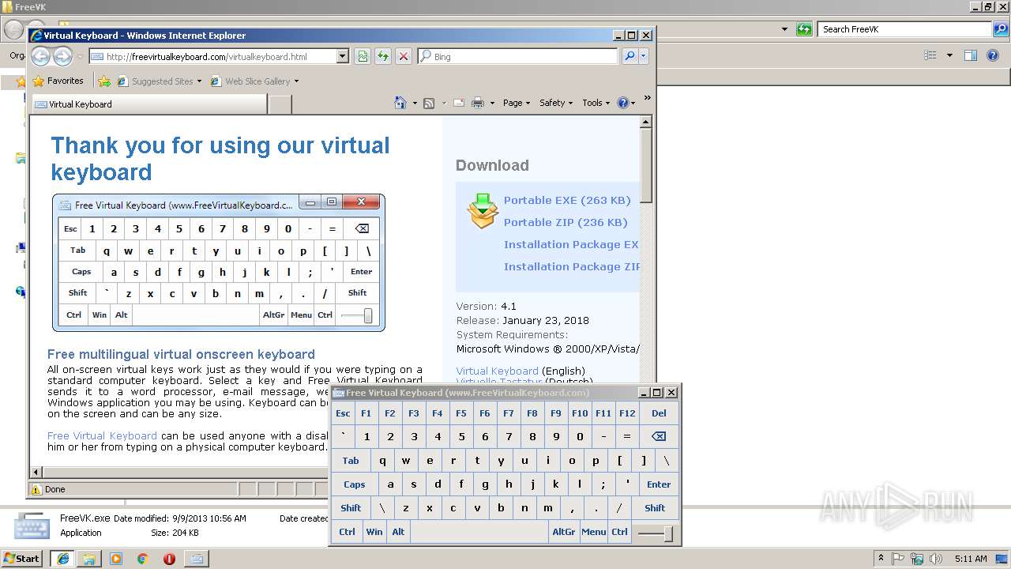Click the Add to Favorites Bar icon
1011x569 pixels.
(103, 81)
